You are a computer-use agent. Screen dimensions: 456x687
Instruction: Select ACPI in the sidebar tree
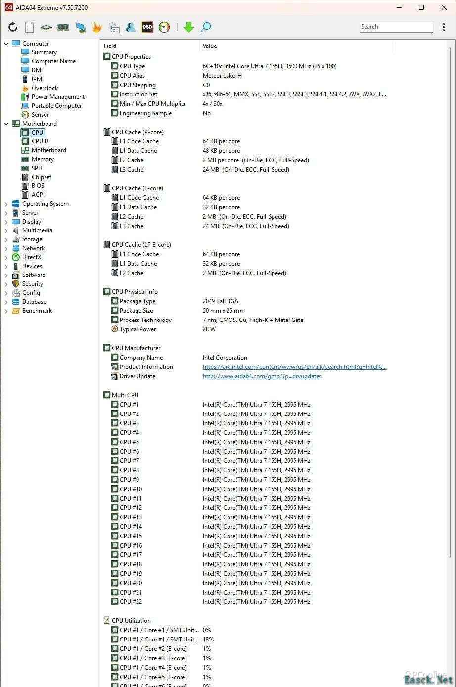38,195
